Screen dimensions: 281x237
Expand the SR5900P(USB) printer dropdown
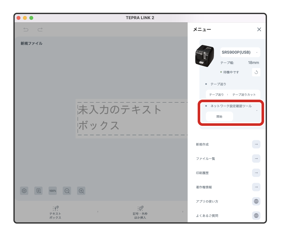[240, 52]
